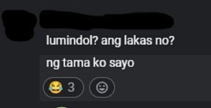The height and width of the screenshot is (108, 211).
Task: Click the green shape peeking below reactions
Action: click(61, 107)
